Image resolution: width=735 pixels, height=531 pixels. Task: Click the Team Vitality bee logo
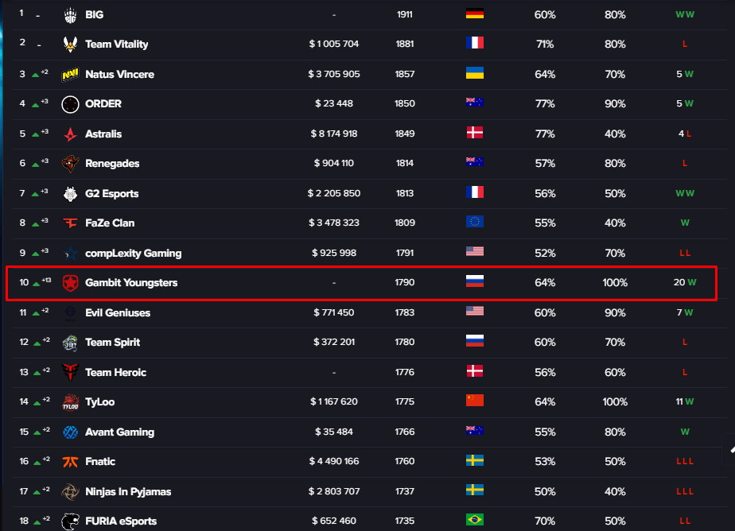tap(71, 45)
